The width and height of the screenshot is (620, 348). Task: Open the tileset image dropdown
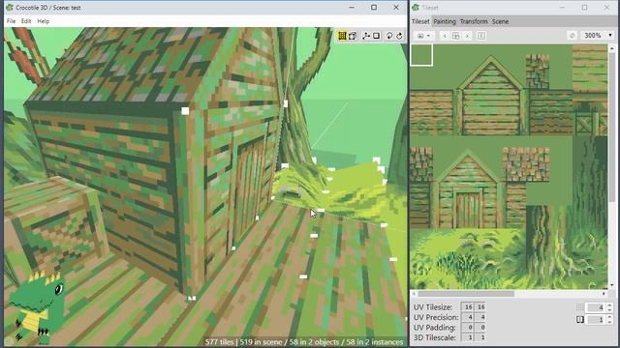tap(424, 36)
